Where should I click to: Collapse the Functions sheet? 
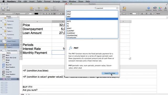click(1, 35)
